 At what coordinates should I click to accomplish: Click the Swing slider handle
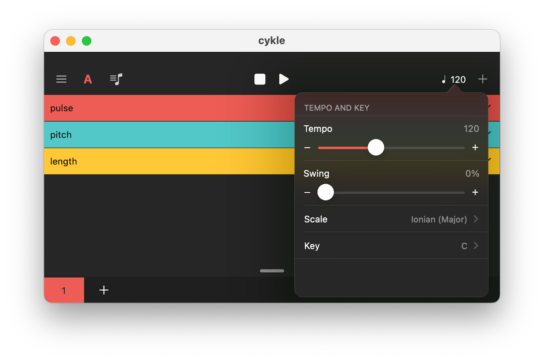tap(326, 192)
